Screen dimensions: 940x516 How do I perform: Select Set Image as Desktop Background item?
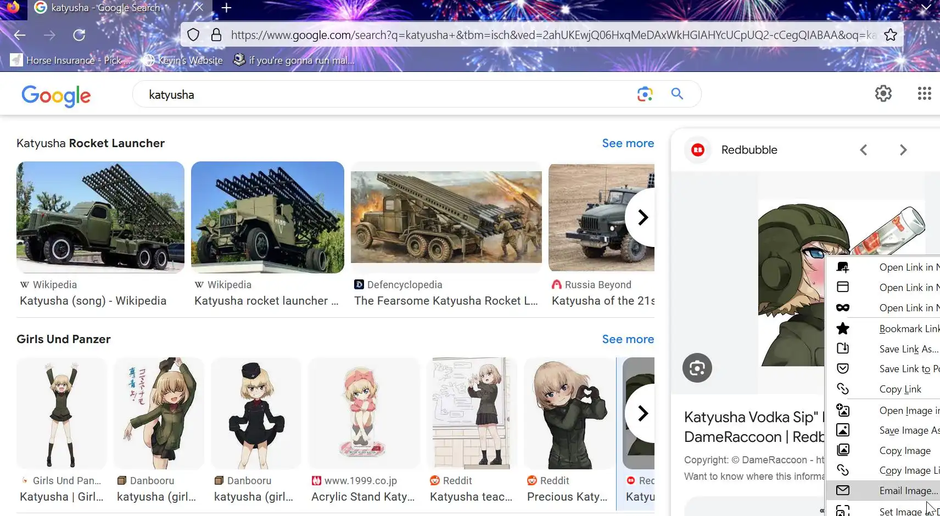point(883,510)
